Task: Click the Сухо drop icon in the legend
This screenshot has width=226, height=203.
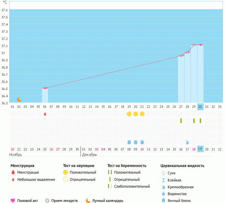Action: pos(163,173)
